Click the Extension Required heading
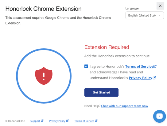This screenshot has width=167, height=126. tap(107, 47)
